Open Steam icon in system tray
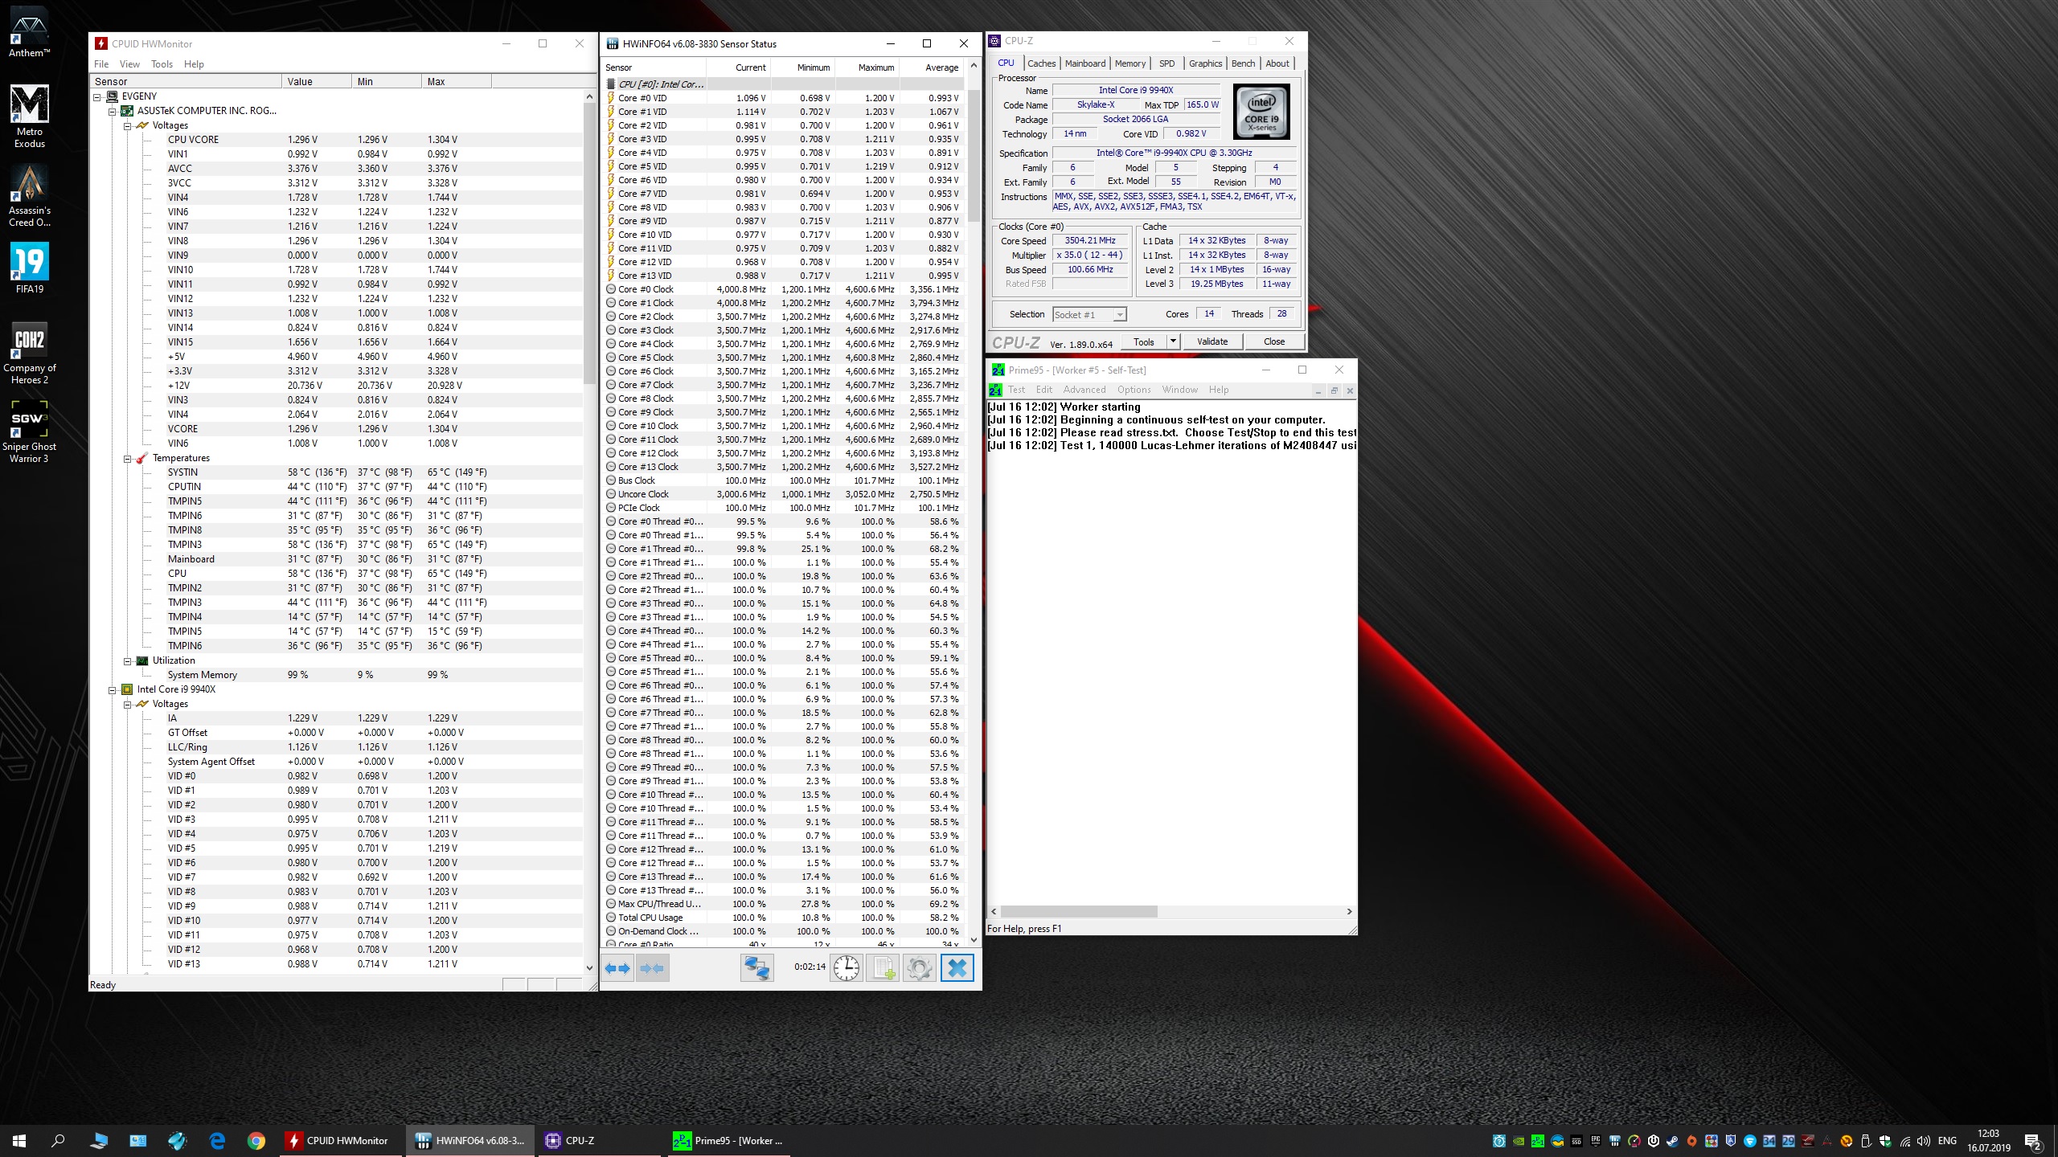2058x1157 pixels. coord(1672,1141)
